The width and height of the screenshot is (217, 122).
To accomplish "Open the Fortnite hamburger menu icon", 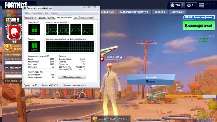I will click(202, 5).
